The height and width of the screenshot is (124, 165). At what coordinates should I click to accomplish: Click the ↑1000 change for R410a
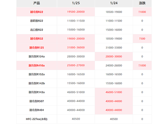(x=142, y=65)
